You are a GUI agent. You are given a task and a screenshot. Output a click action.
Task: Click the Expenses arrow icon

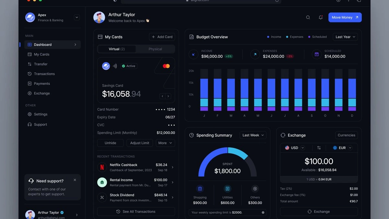[255, 54]
